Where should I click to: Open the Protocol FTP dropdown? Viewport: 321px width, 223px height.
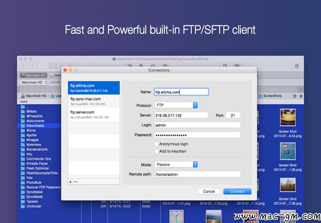click(x=176, y=105)
